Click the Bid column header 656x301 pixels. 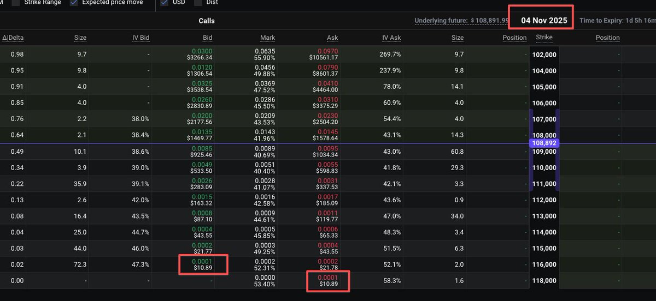click(207, 38)
